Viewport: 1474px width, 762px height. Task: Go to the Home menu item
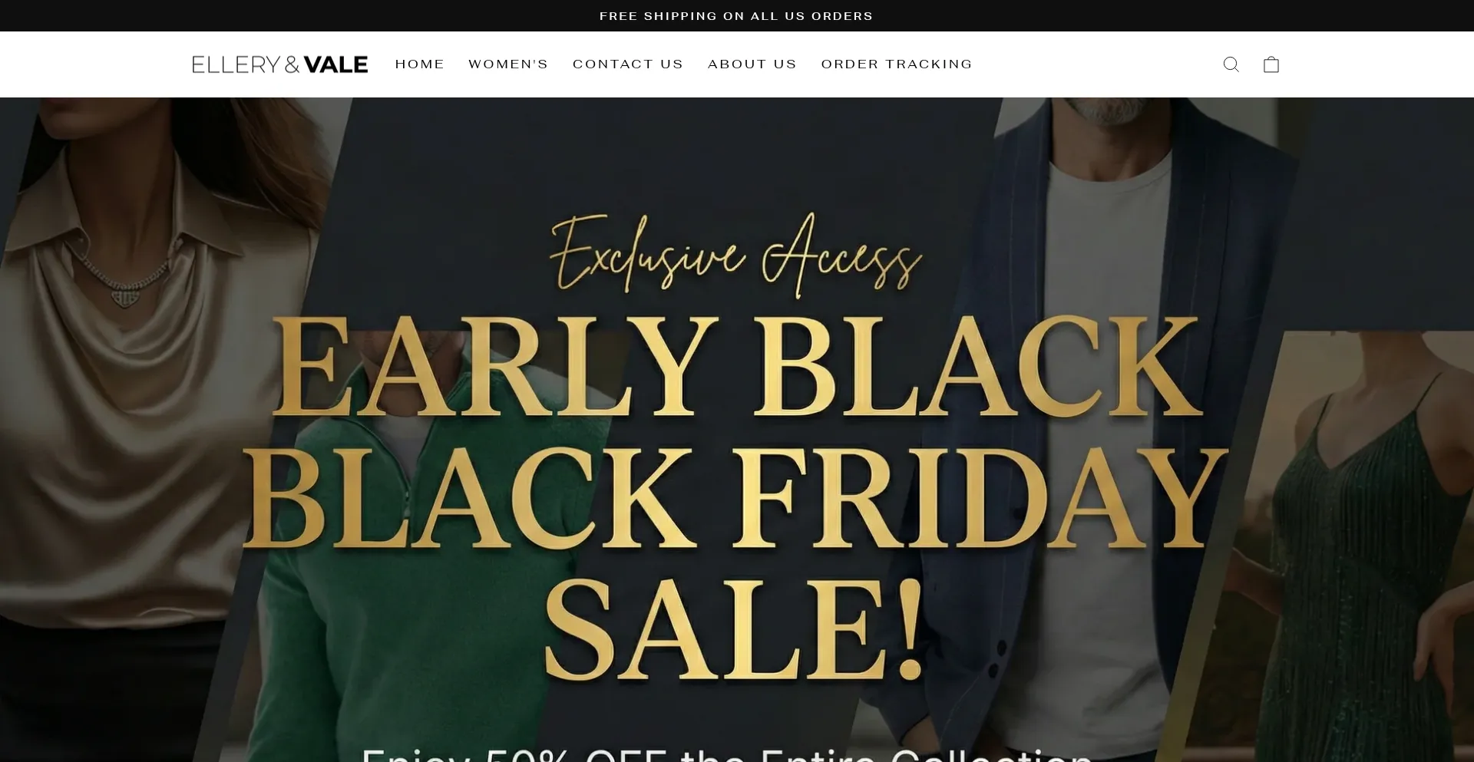(420, 64)
